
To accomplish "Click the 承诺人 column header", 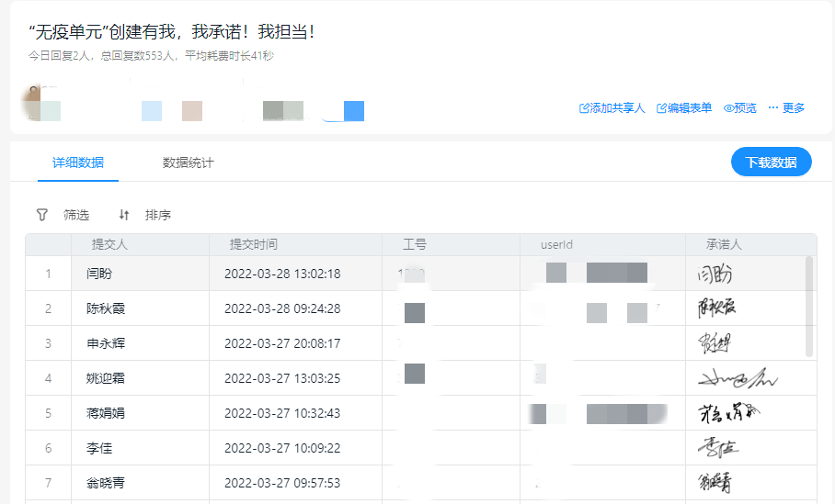I will click(724, 244).
